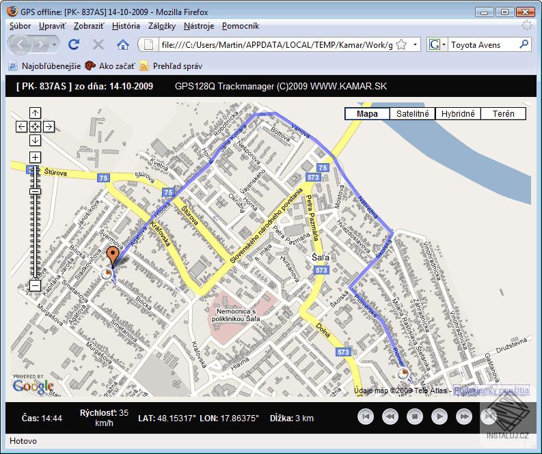
Task: Zoom in with the plus button
Action: (35, 158)
